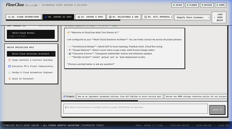This screenshot has width=232, height=129.
Task: Click the PLANNER agent status badge
Action: pyautogui.click(x=192, y=5)
